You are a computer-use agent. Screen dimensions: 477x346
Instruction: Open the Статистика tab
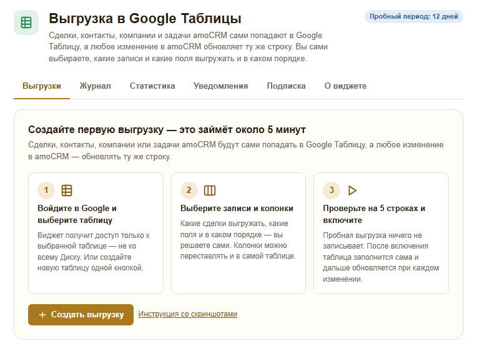click(152, 86)
